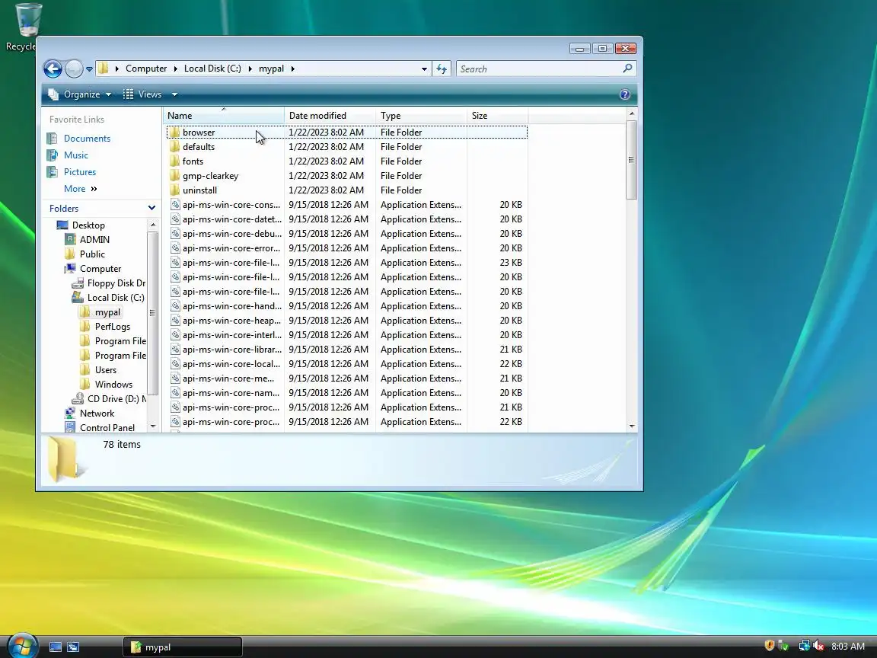Select api-ms-win-core-librar... file name
The height and width of the screenshot is (658, 877).
click(x=232, y=350)
